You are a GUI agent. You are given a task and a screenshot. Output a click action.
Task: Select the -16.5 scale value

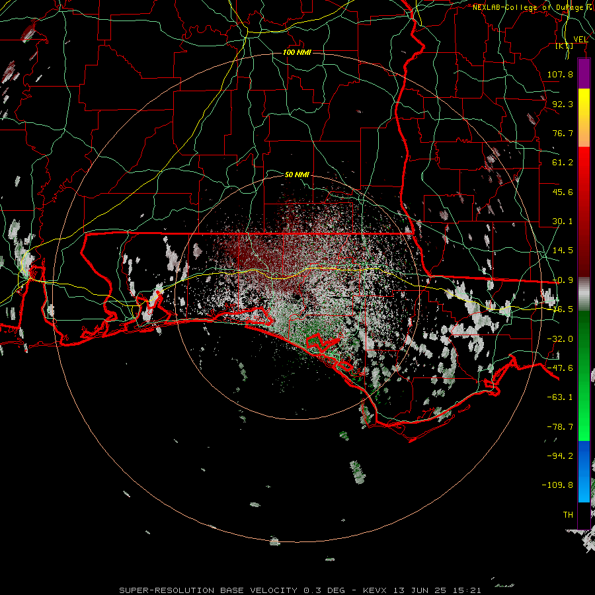click(x=563, y=309)
